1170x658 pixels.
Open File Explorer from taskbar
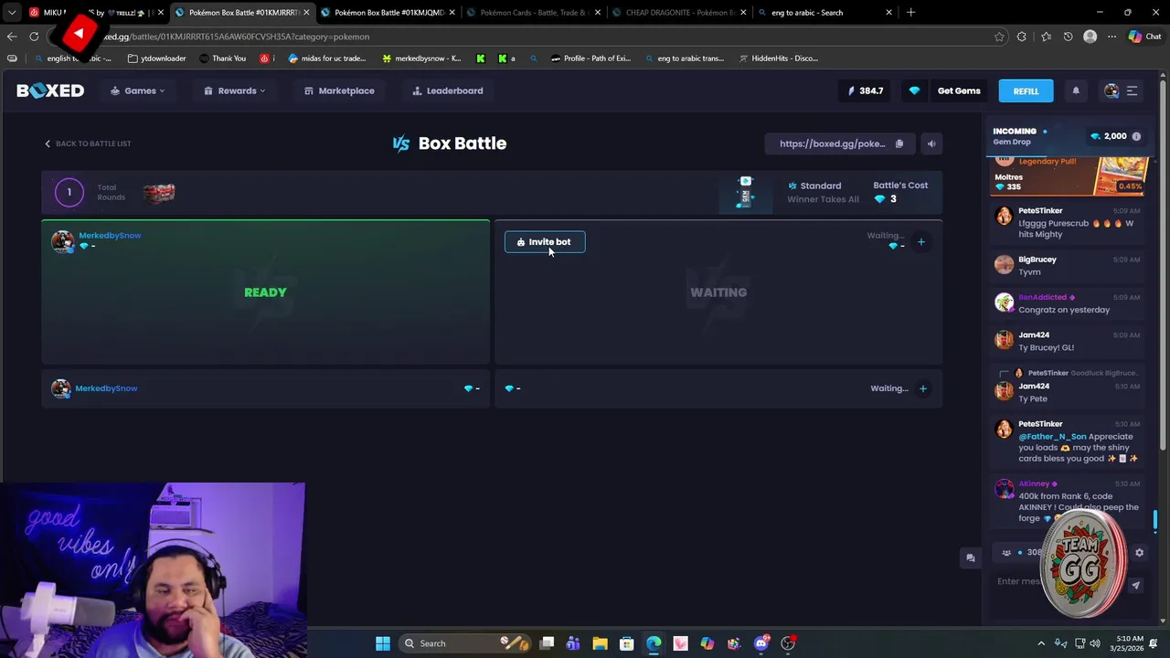point(600,643)
